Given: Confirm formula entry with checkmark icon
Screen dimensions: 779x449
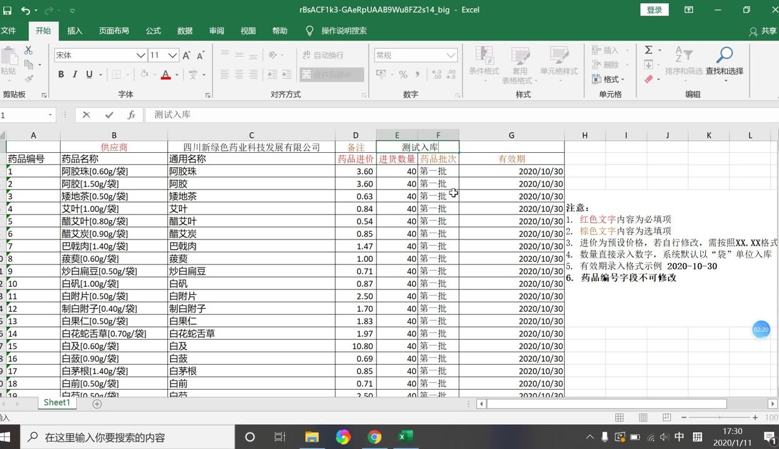Looking at the screenshot, I should [x=109, y=115].
